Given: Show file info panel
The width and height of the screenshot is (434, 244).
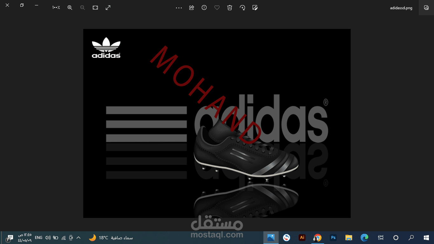Looking at the screenshot, I should tap(204, 8).
